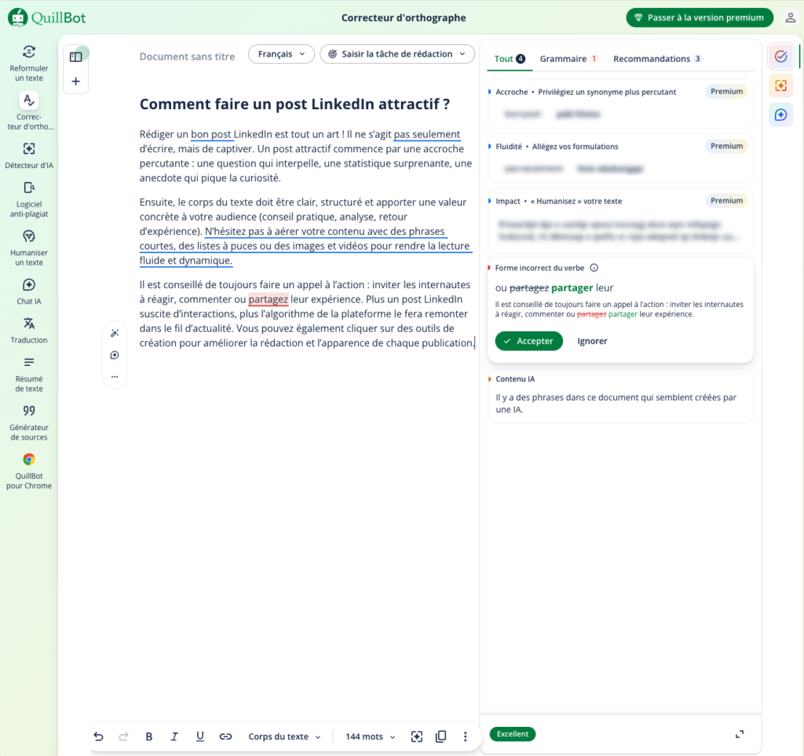The width and height of the screenshot is (804, 756).
Task: Toggle bold formatting
Action: click(149, 736)
